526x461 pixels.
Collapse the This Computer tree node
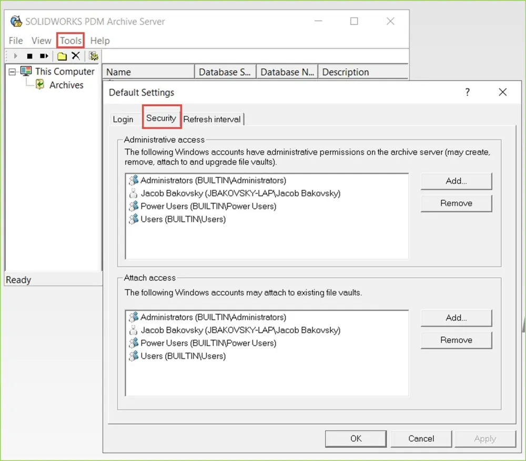13,72
